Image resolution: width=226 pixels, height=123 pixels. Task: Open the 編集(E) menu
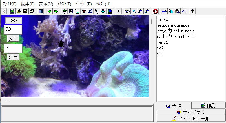pyautogui.click(x=28, y=4)
